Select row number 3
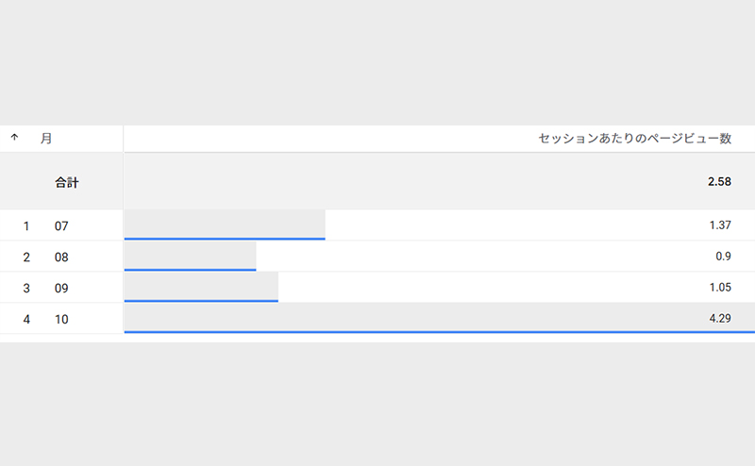This screenshot has height=466, width=755. (x=26, y=289)
